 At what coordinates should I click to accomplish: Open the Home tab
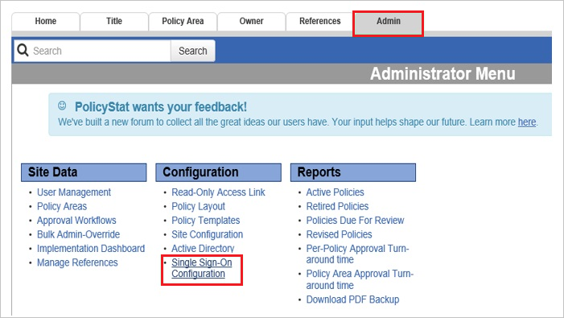click(x=46, y=22)
